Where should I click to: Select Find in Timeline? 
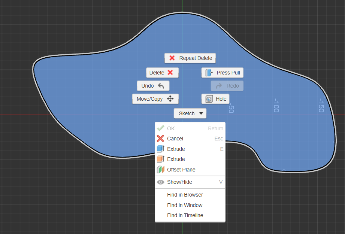pos(185,215)
